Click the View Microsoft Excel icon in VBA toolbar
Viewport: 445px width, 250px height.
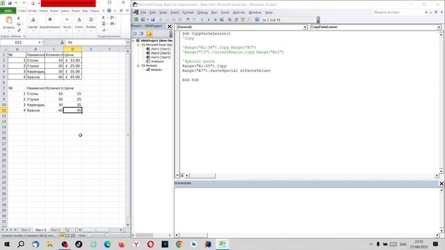pos(136,19)
